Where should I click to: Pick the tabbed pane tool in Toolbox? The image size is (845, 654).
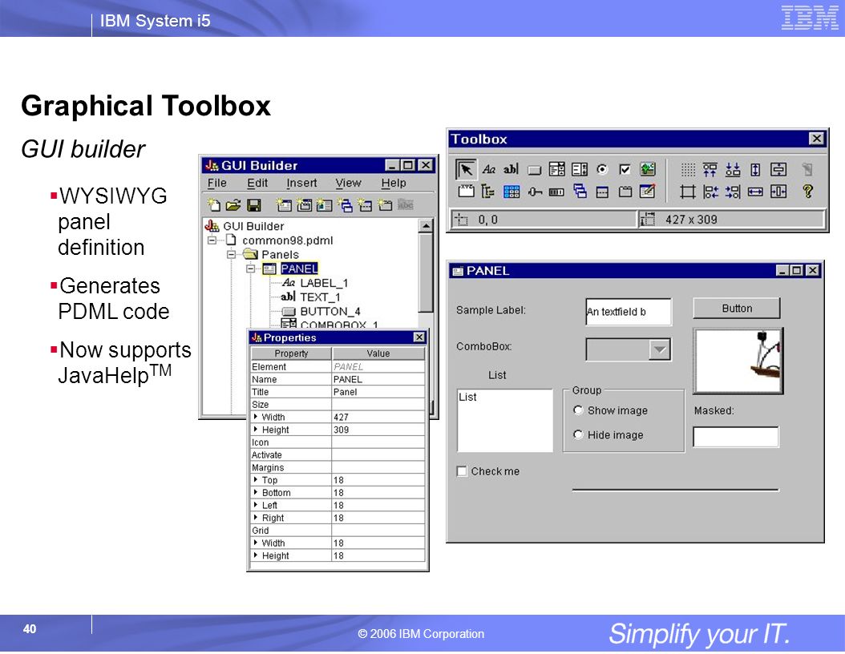625,192
